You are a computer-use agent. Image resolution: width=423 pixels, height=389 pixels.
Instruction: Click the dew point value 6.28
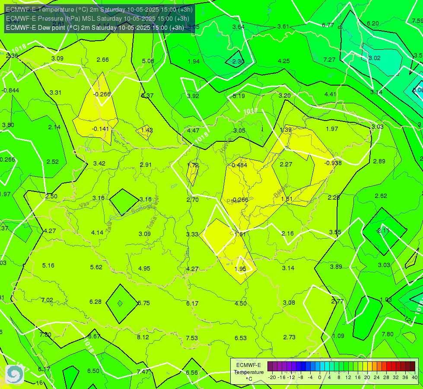click(95, 302)
